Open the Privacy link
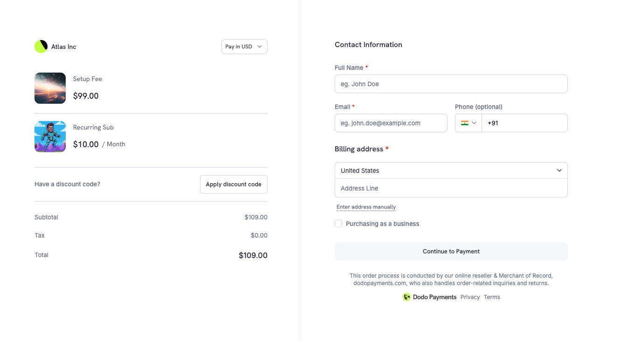Screen dimensions: 620x341 tap(470, 297)
